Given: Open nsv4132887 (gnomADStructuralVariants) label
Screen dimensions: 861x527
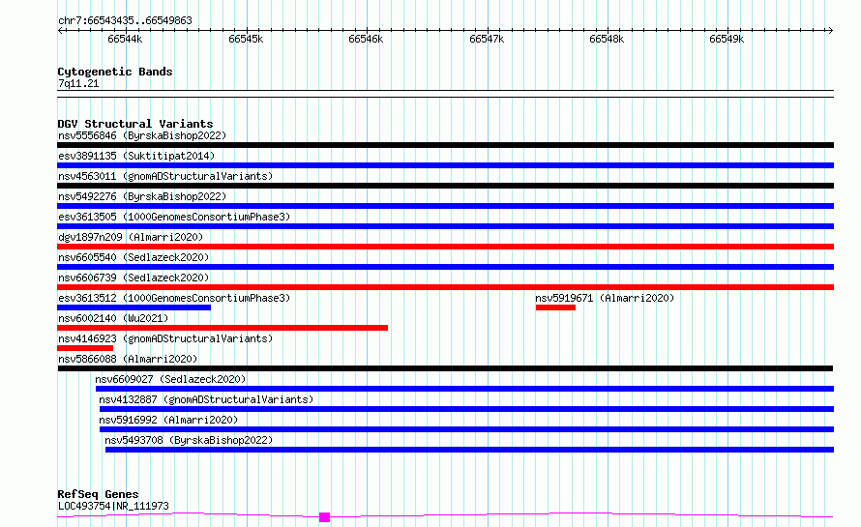Looking at the screenshot, I should tap(206, 399).
